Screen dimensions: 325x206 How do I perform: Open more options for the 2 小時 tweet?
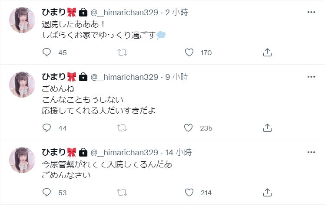click(311, 12)
